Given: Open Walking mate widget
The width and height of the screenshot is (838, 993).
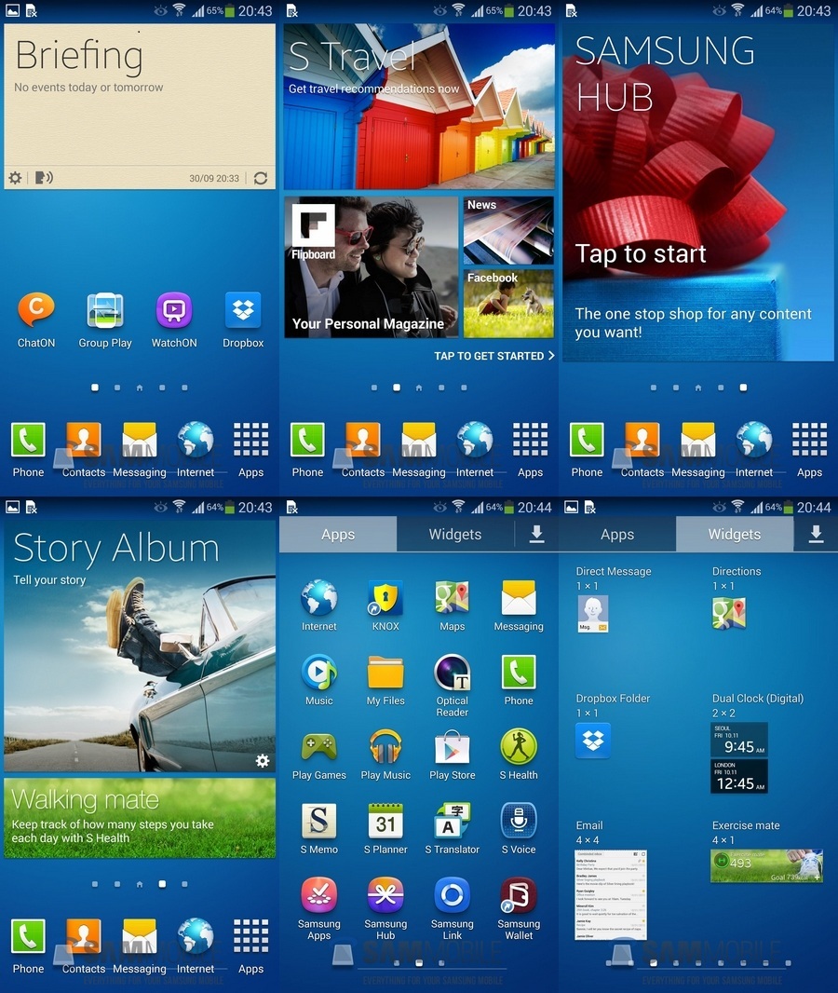Looking at the screenshot, I should (140, 818).
